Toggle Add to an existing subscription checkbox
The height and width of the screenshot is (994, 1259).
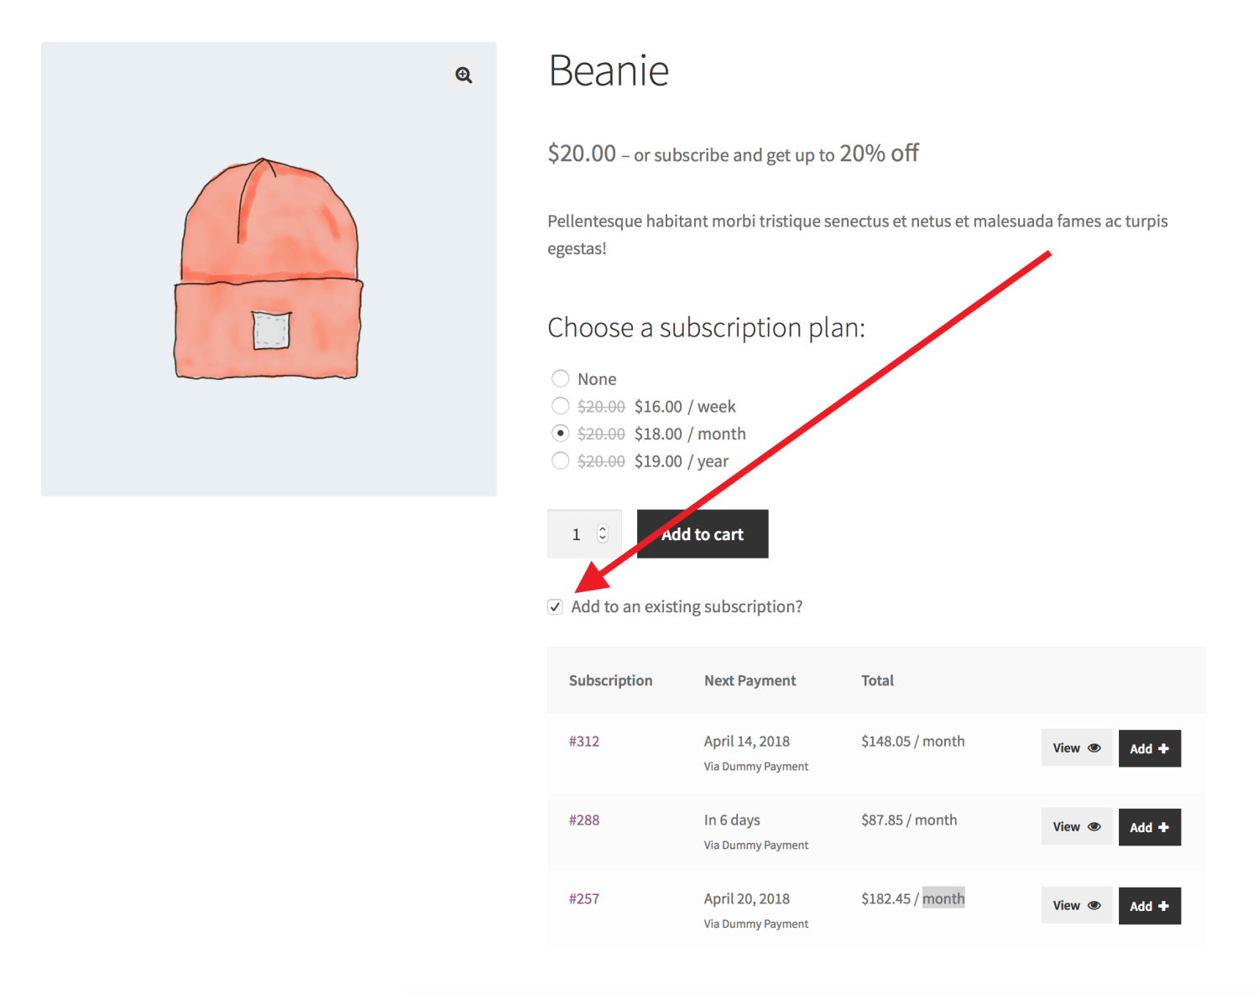click(555, 606)
